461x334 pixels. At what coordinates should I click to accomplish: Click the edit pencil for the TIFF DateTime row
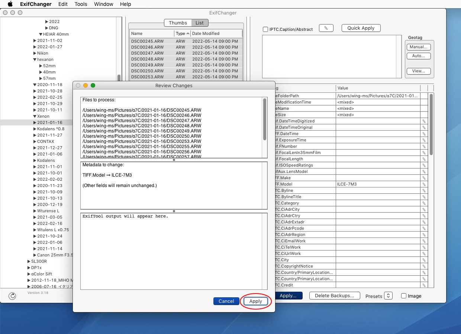click(423, 134)
